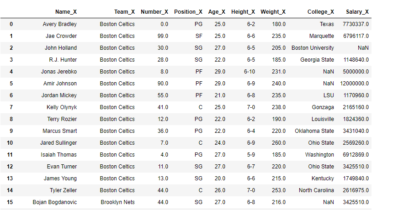
Task: Select the Boston University college cell
Action: click(x=313, y=48)
